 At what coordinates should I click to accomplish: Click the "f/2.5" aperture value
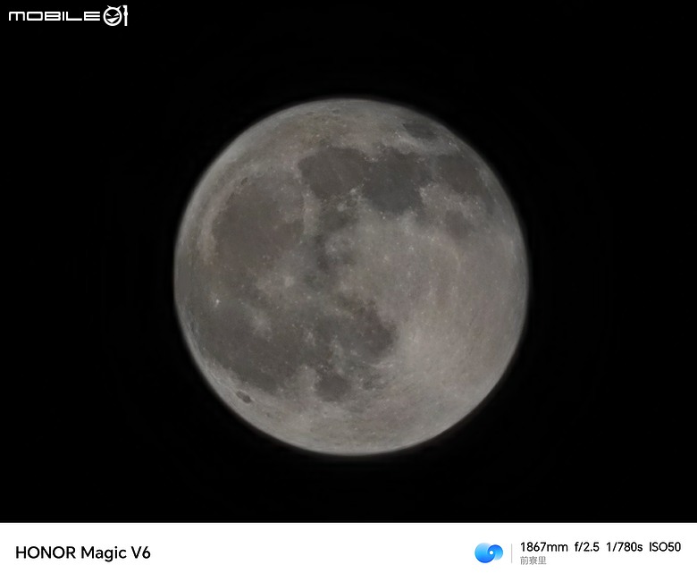(x=587, y=547)
